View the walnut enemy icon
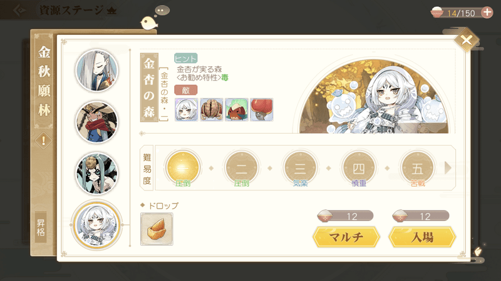Image resolution: width=501 pixels, height=281 pixels. 211,110
